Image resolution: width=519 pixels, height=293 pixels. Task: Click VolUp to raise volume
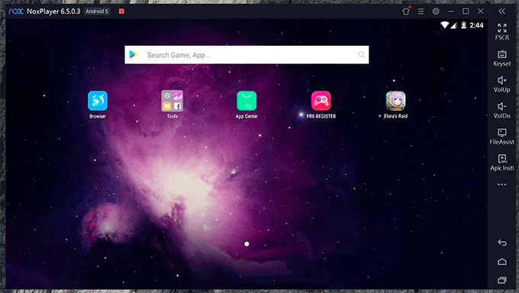[502, 84]
